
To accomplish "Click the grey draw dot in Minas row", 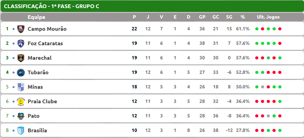I will tap(263, 87).
